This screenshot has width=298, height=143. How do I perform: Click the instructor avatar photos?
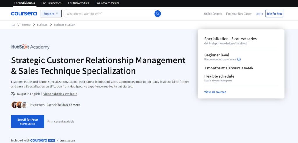tap(19, 105)
